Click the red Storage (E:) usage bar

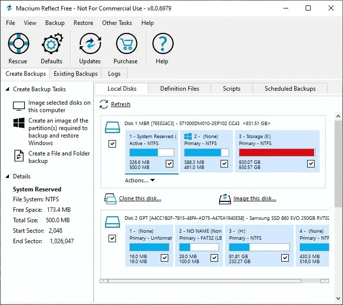(x=277, y=152)
